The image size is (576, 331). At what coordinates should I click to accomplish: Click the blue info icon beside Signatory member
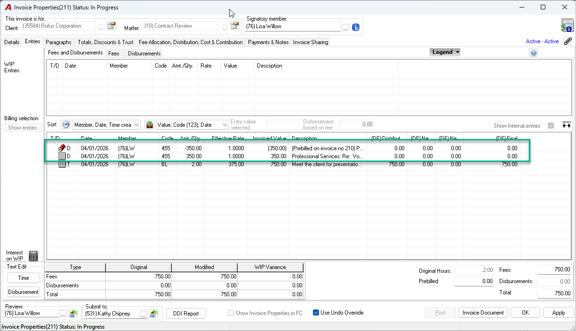356,27
